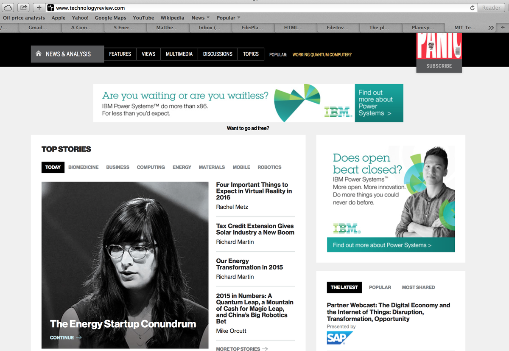509x351 pixels.
Task: Open a new tab with plus button
Action: (503, 28)
